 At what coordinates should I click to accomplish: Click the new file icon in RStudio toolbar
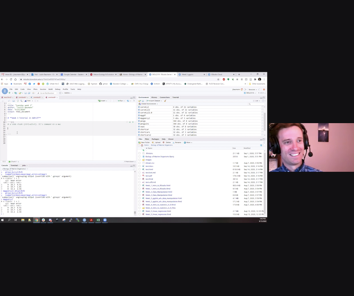pyautogui.click(x=10, y=93)
